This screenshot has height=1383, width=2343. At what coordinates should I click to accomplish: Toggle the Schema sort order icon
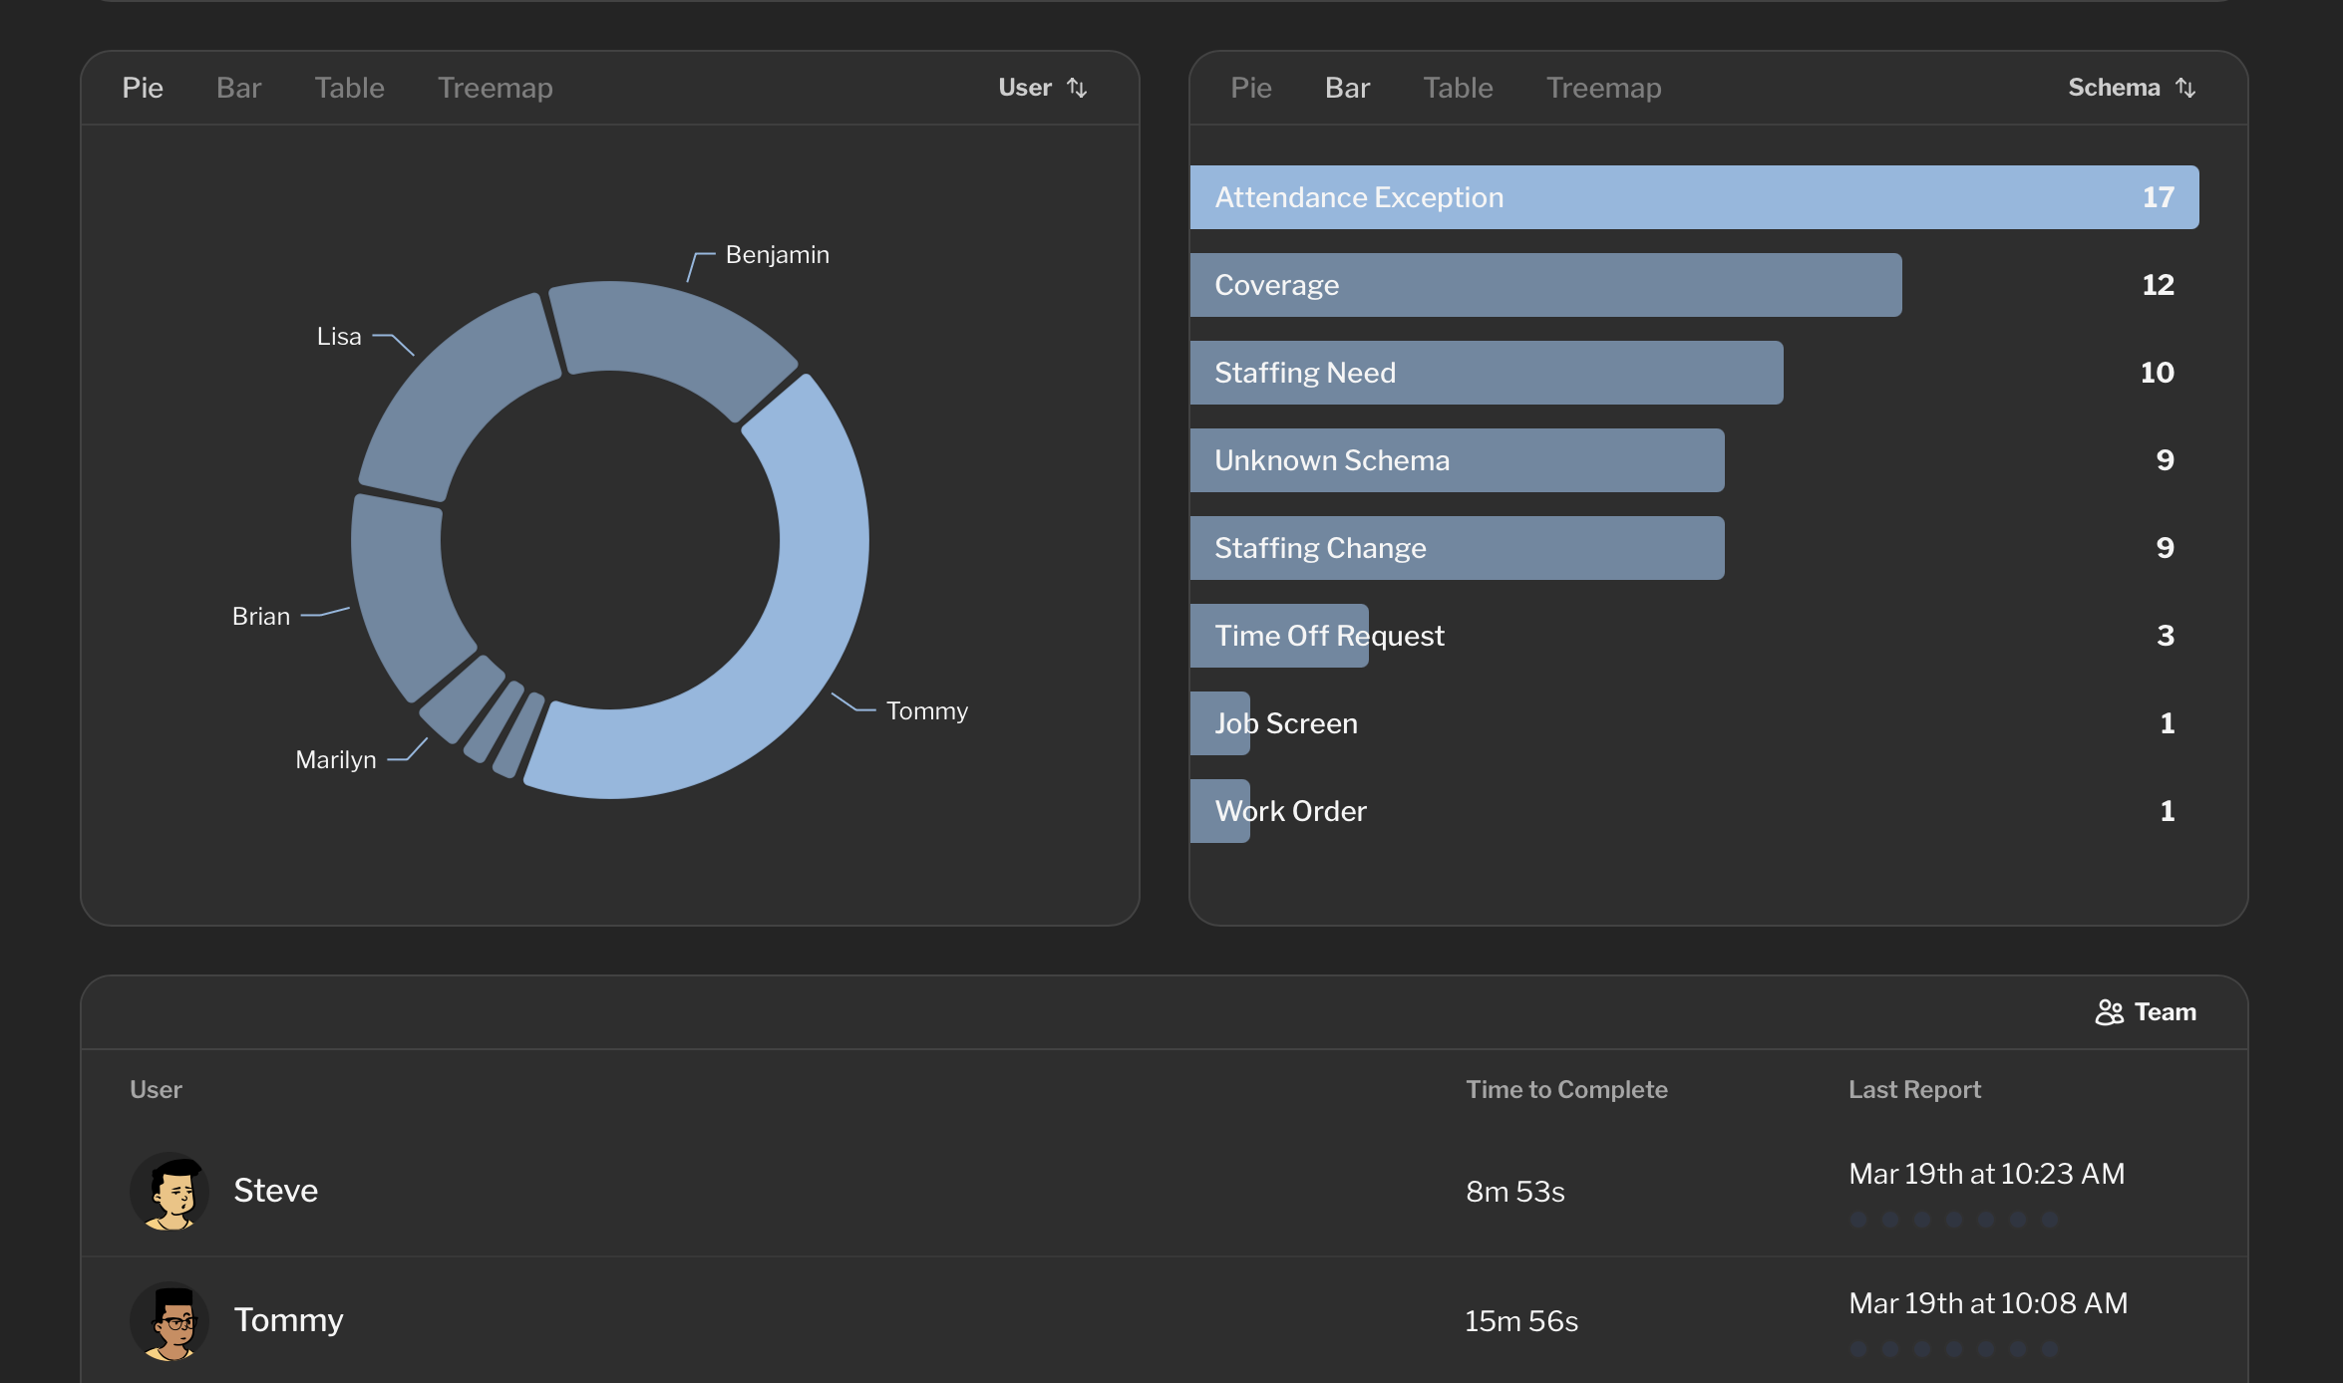[x=2186, y=87]
